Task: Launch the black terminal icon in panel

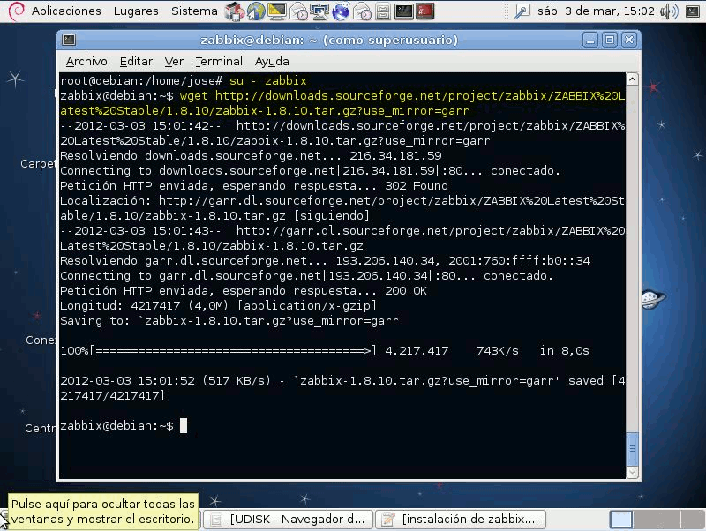Action: tap(403, 11)
